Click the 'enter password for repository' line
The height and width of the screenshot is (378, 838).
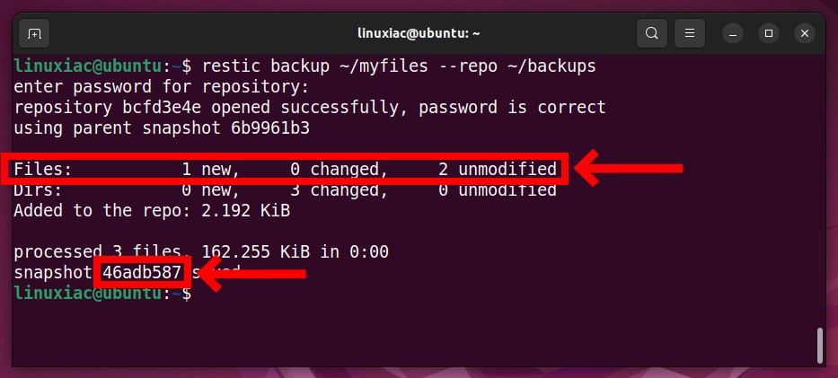161,87
